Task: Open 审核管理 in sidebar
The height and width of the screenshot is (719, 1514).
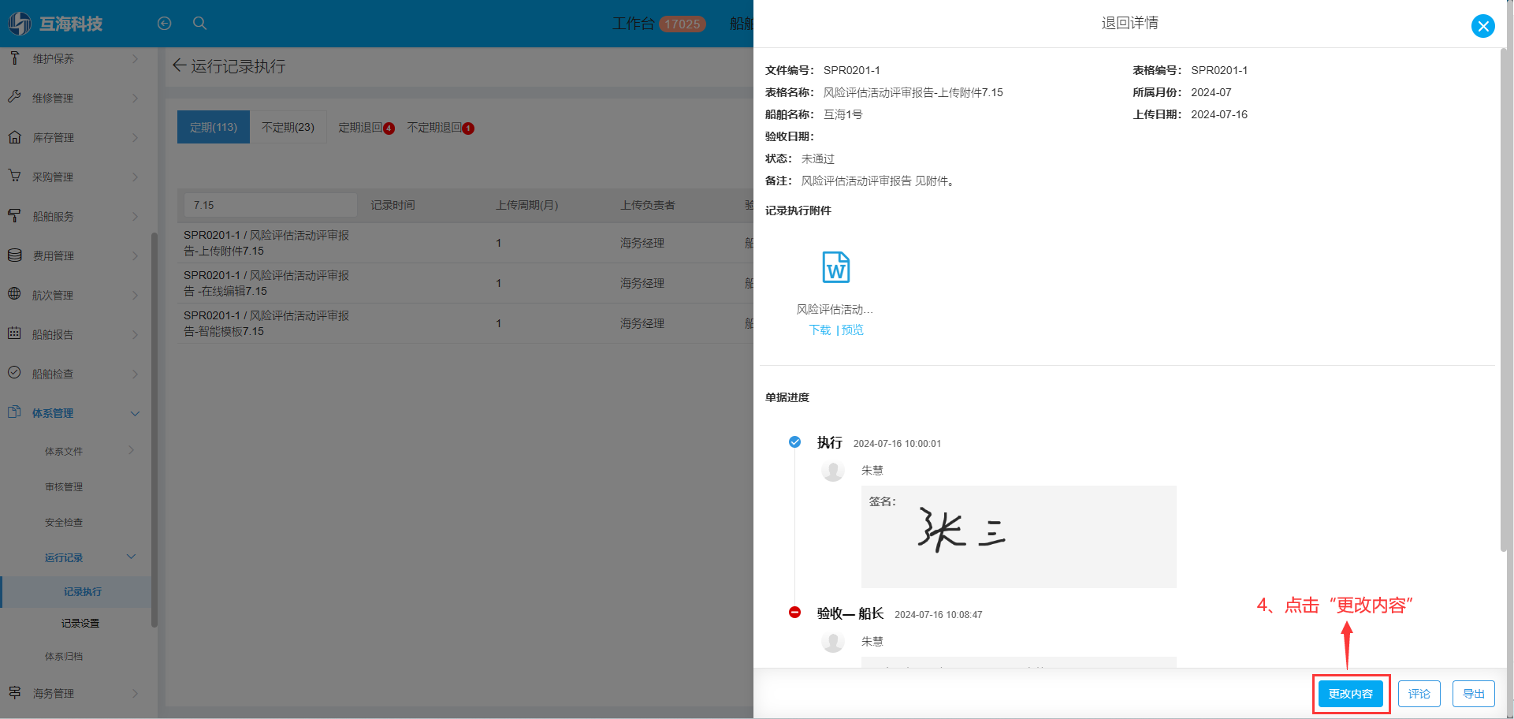Action: [x=64, y=486]
